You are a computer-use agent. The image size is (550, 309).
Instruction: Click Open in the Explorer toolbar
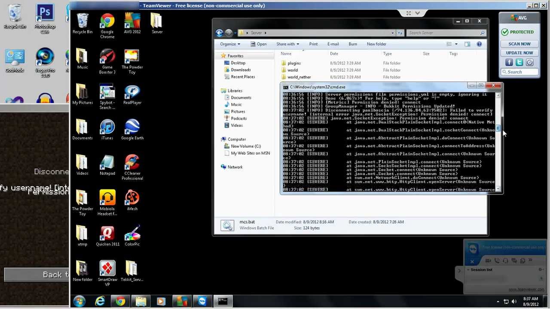point(258,44)
